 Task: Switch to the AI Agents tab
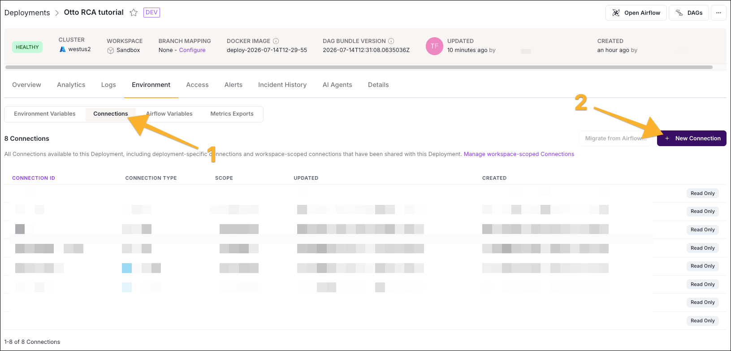337,85
